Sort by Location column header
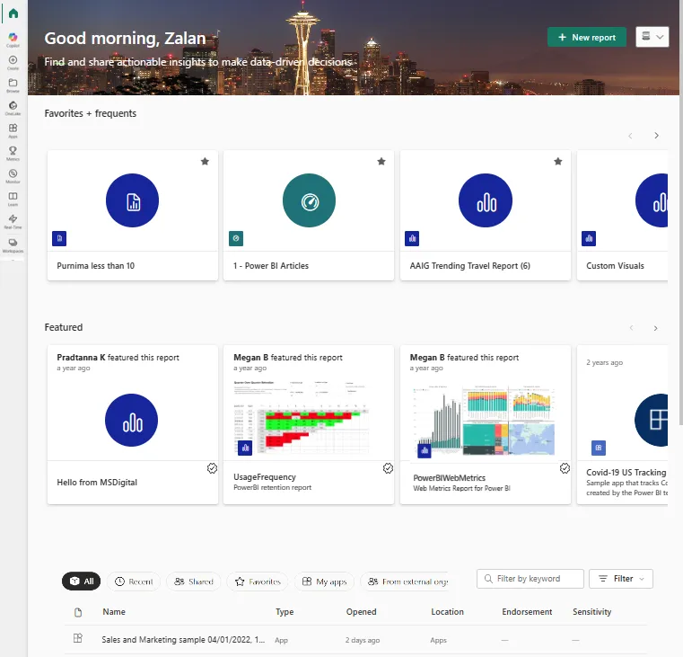 click(x=447, y=612)
